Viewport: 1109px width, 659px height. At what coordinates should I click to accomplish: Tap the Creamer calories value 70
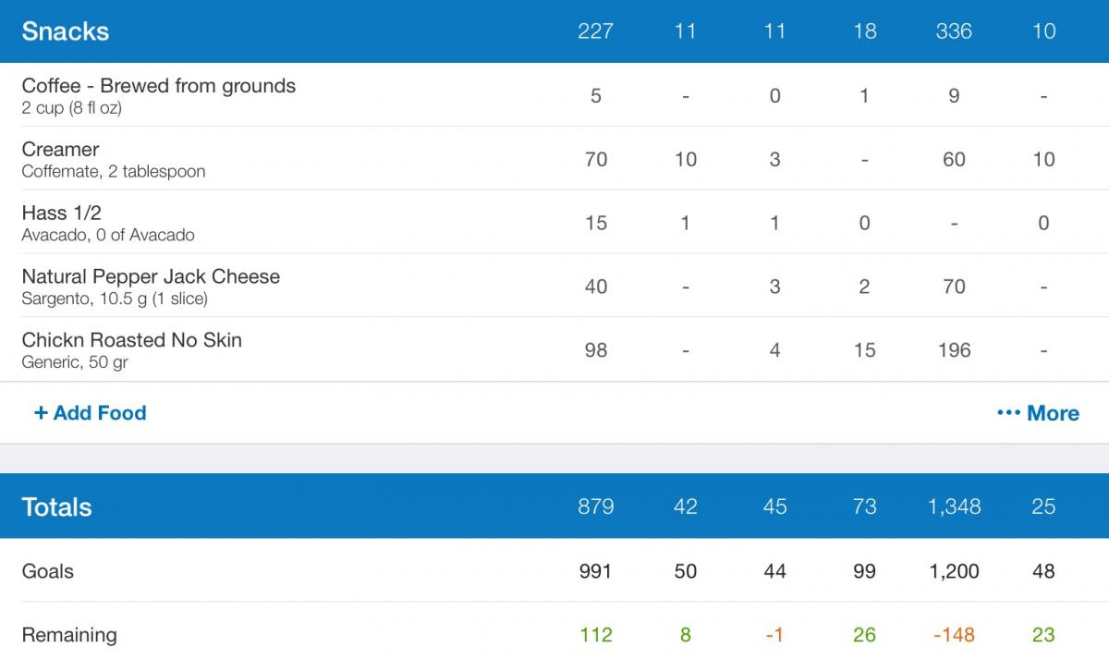(x=596, y=159)
